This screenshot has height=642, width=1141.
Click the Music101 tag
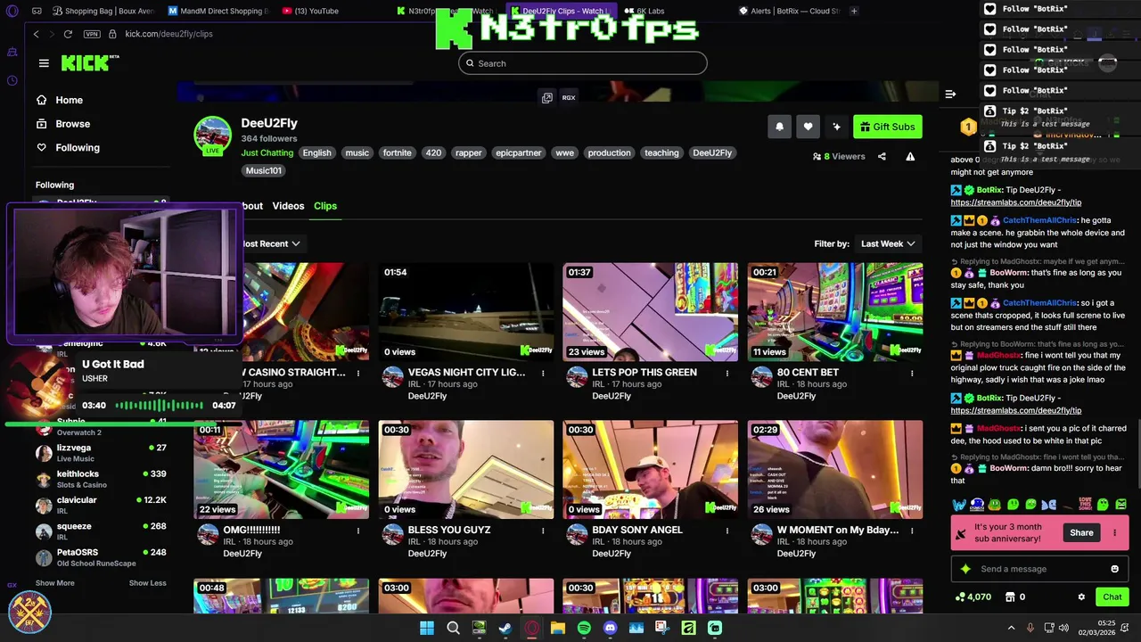click(264, 170)
